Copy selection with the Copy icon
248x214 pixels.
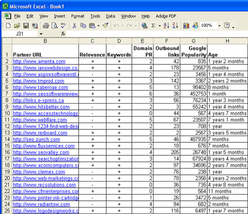pyautogui.click(x=83, y=26)
